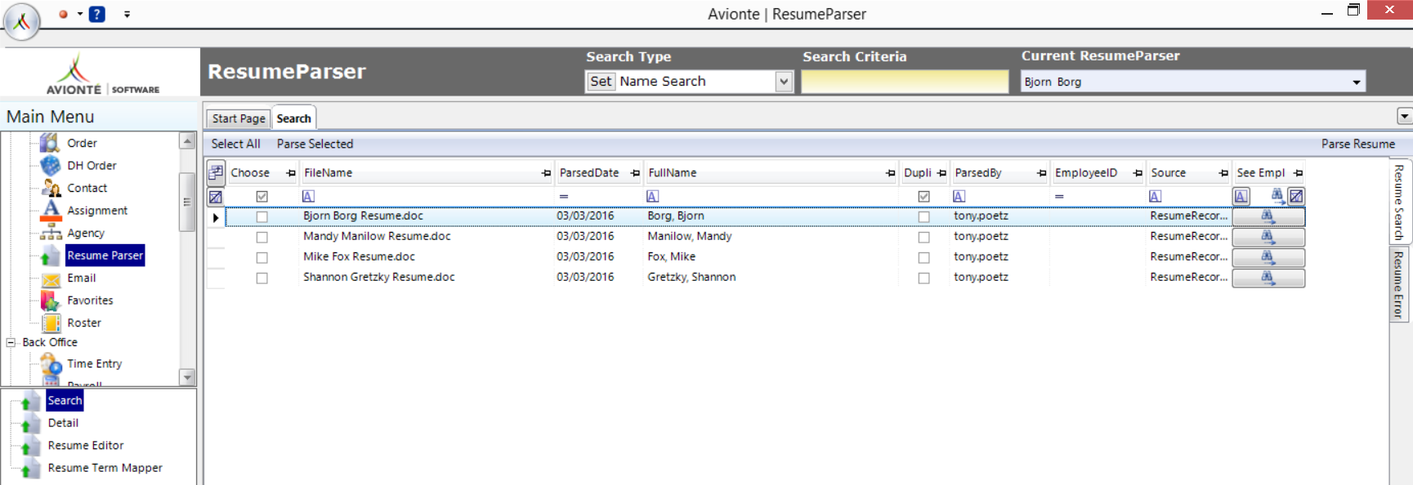Click the Set button beside Name Search
The width and height of the screenshot is (1413, 485).
click(x=601, y=82)
